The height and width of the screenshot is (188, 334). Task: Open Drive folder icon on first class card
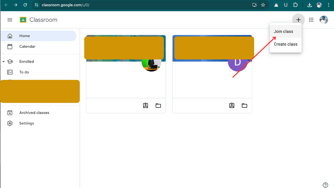pos(158,105)
